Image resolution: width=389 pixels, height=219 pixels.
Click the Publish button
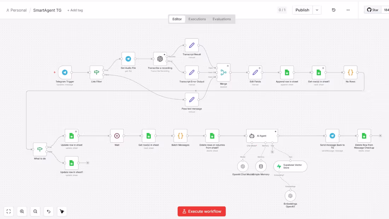pyautogui.click(x=302, y=10)
